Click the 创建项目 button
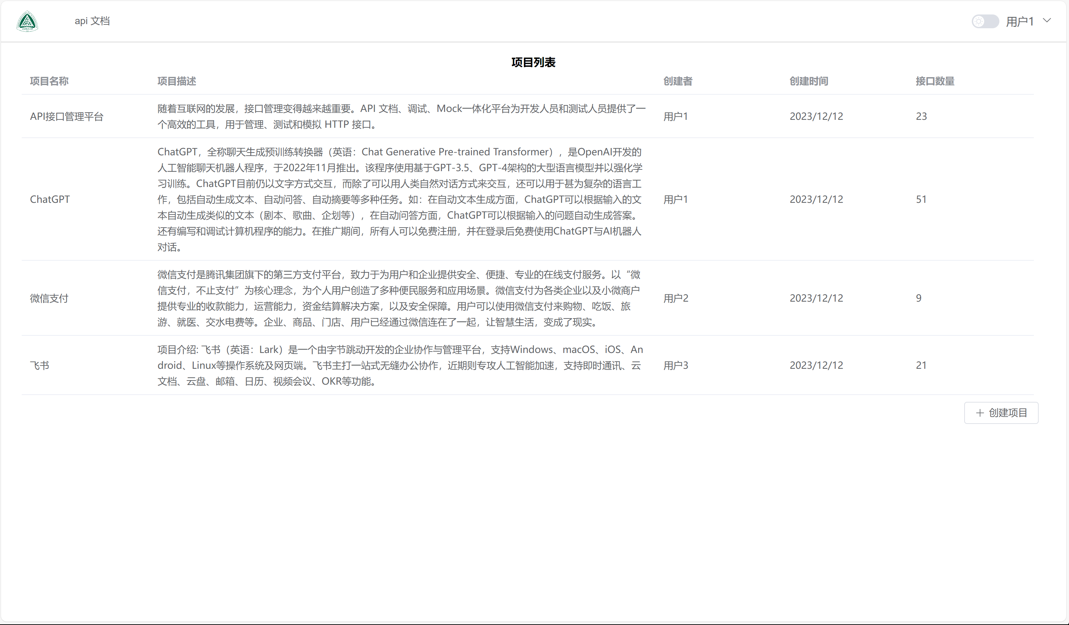 [x=1001, y=413]
